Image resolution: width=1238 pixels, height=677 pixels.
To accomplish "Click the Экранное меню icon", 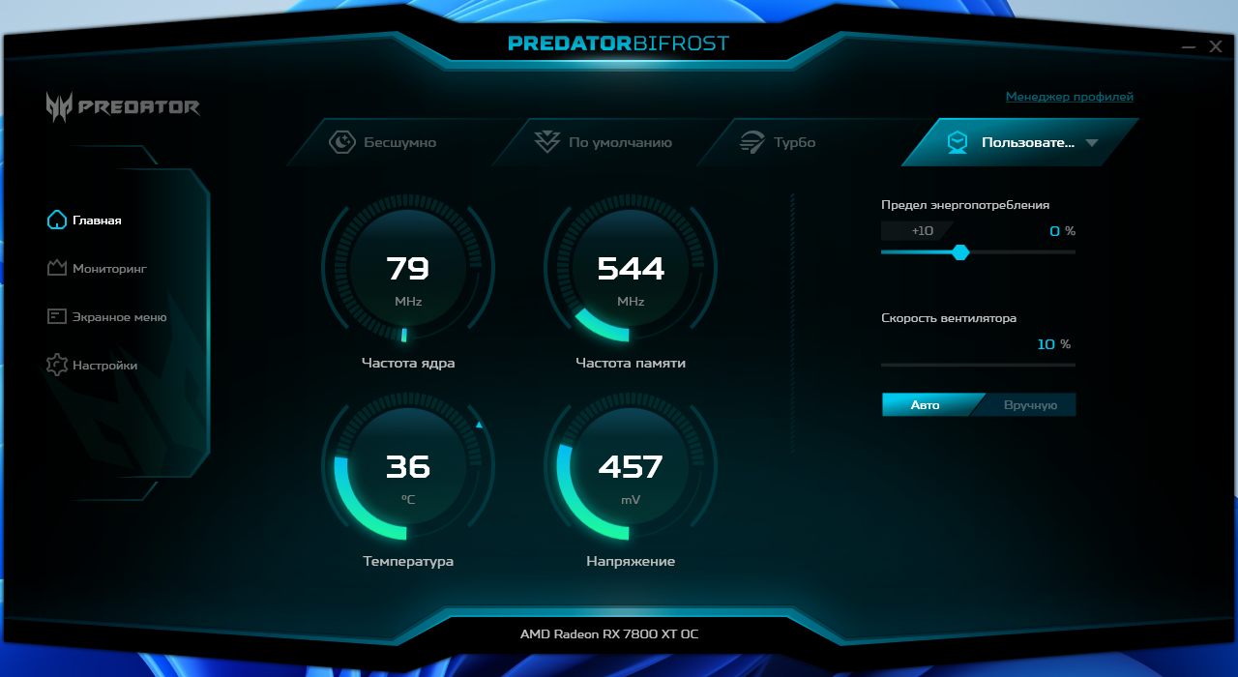I will (x=57, y=316).
